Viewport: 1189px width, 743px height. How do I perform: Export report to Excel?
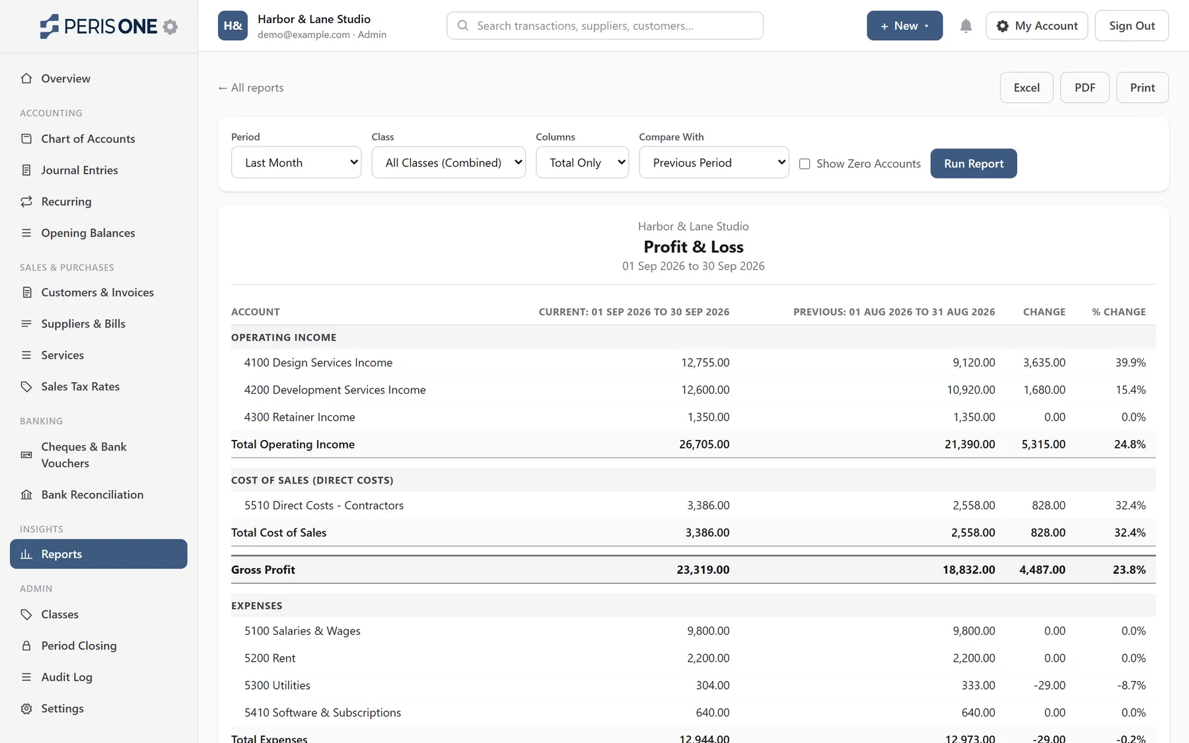(1027, 88)
